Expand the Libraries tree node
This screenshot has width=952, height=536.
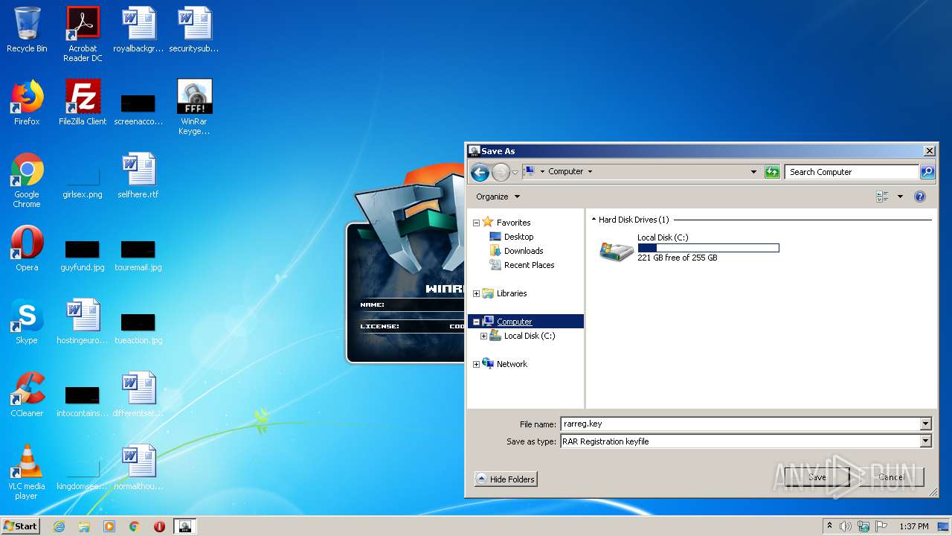pyautogui.click(x=476, y=293)
